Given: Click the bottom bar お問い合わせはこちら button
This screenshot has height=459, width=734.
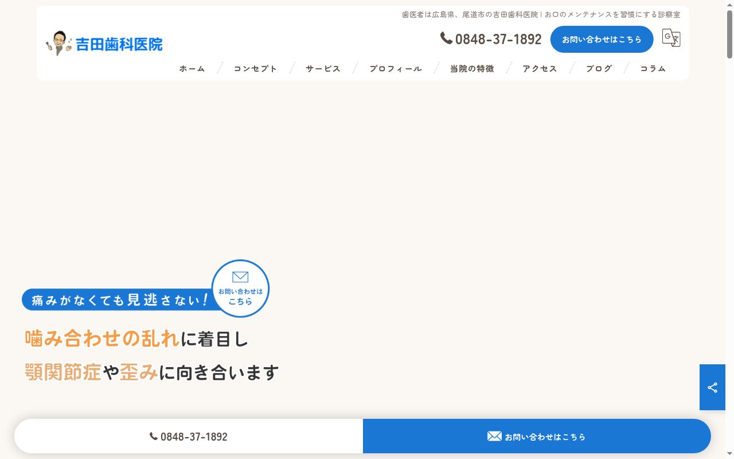Looking at the screenshot, I should [537, 436].
